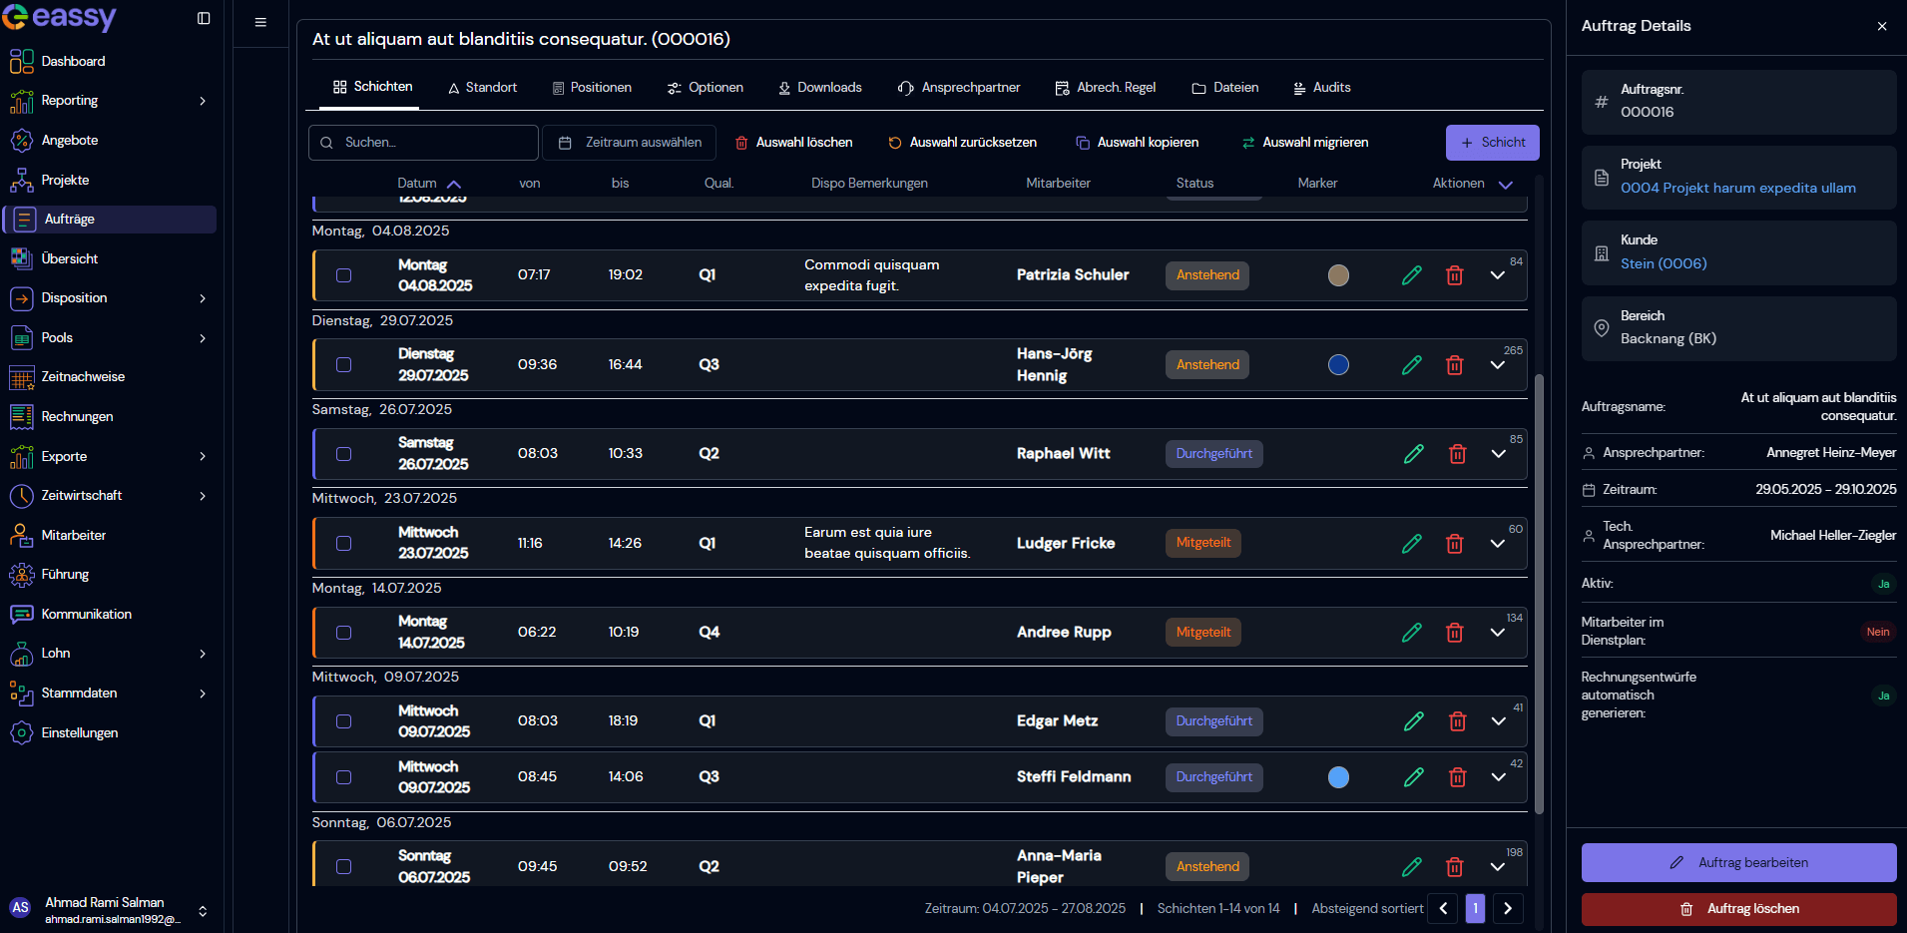Tick the checkbox for the 04.08.2025 shift
The width and height of the screenshot is (1907, 933).
coord(343,275)
